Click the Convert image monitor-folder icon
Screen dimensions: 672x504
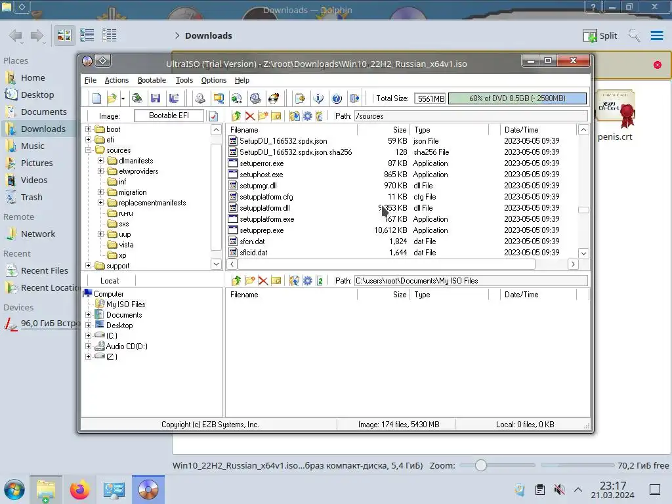coord(219,98)
